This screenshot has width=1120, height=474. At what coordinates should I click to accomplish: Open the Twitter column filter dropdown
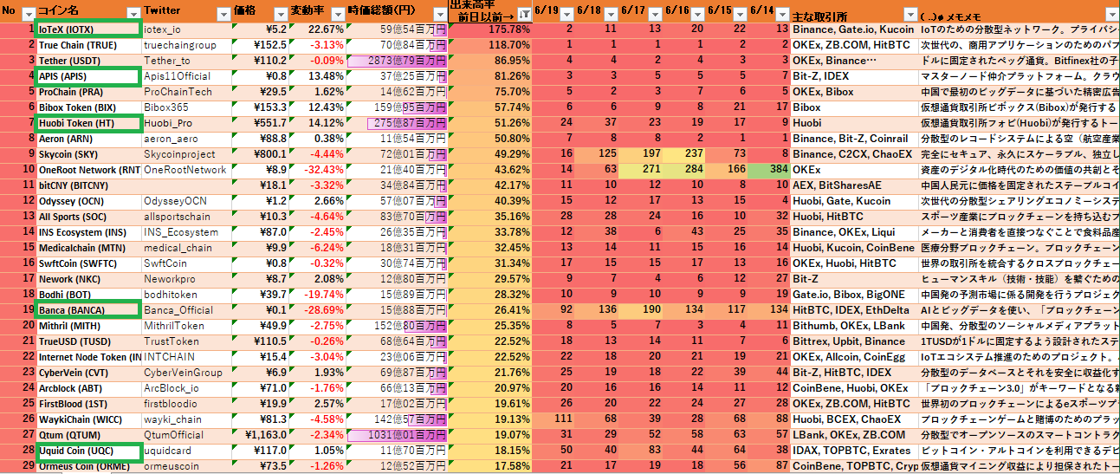(x=223, y=13)
